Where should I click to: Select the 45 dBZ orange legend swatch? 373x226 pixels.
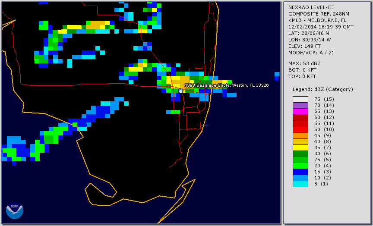300,136
